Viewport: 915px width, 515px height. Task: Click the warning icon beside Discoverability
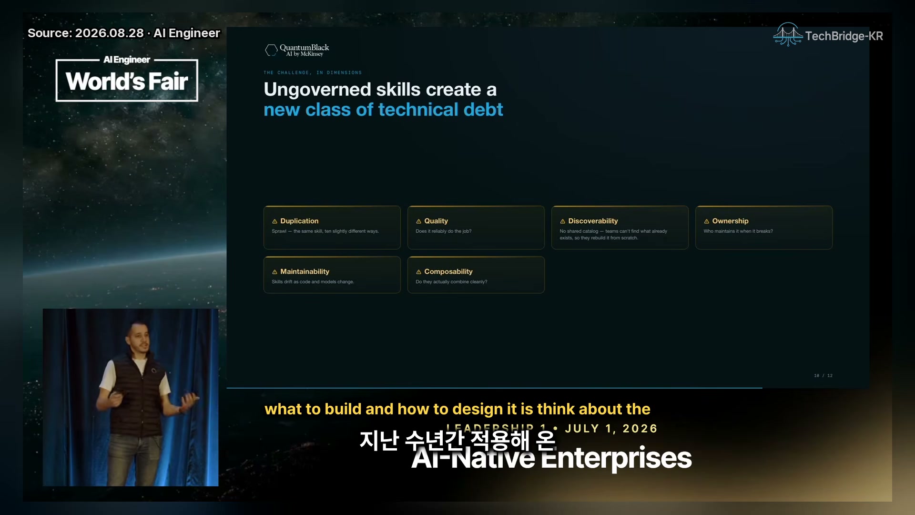click(562, 221)
